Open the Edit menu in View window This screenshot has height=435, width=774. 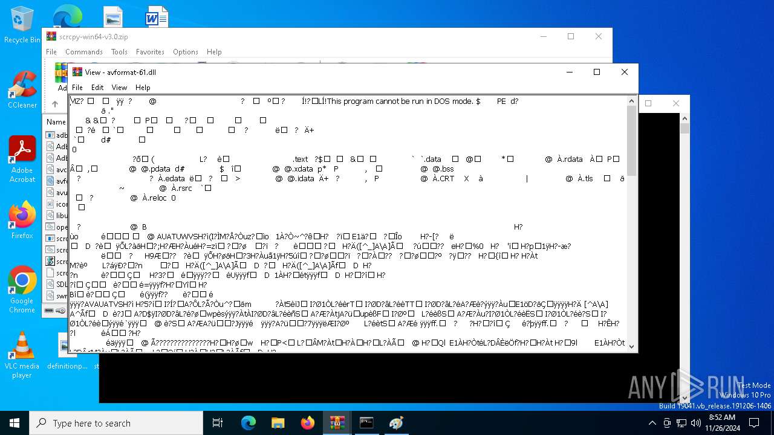click(x=97, y=88)
